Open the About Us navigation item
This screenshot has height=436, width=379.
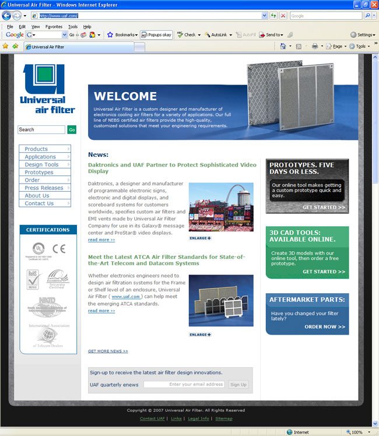45,195
